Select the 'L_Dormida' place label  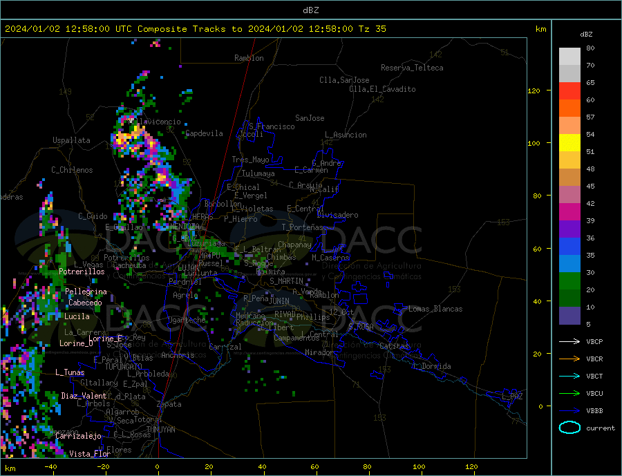pyautogui.click(x=432, y=366)
